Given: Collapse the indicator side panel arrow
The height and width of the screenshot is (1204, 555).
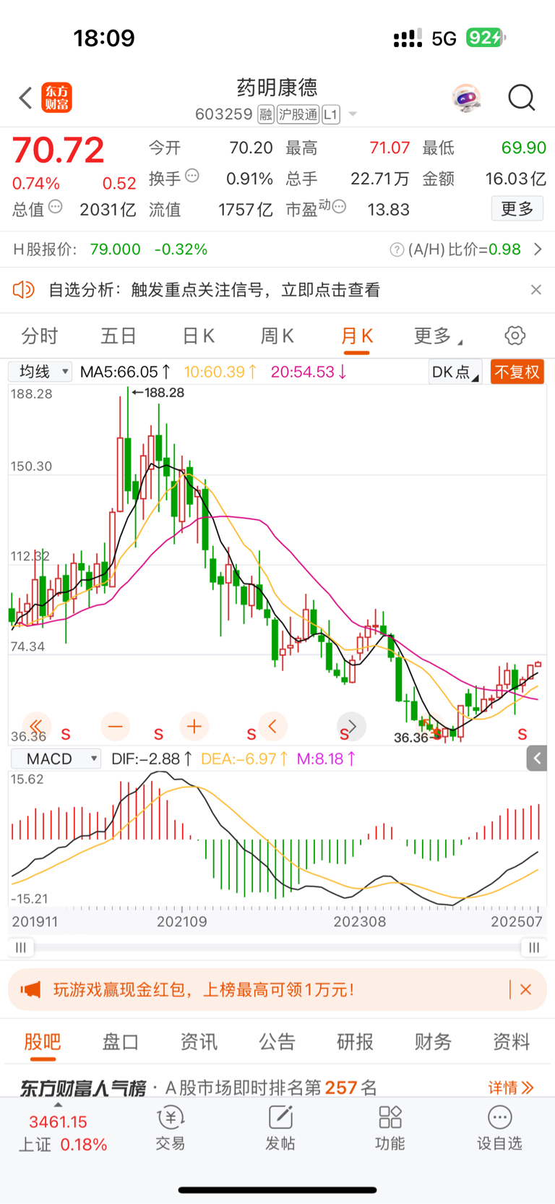Looking at the screenshot, I should tap(537, 759).
